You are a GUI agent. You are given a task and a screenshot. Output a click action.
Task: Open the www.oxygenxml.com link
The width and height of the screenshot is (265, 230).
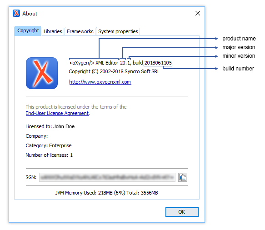[x=100, y=82]
